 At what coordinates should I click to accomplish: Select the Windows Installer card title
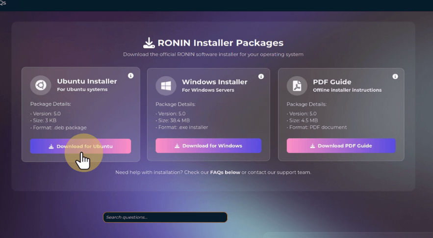coord(214,82)
